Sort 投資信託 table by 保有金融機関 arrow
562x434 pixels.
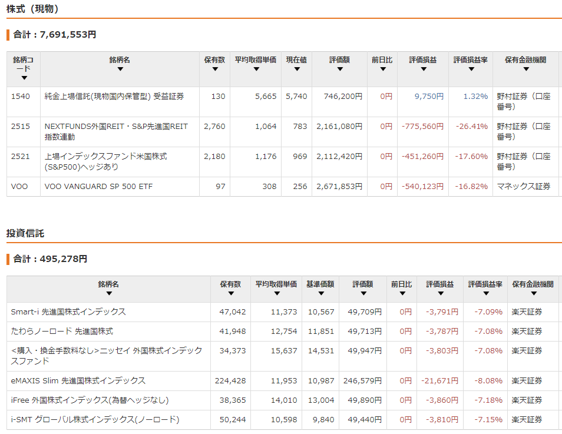pos(533,293)
